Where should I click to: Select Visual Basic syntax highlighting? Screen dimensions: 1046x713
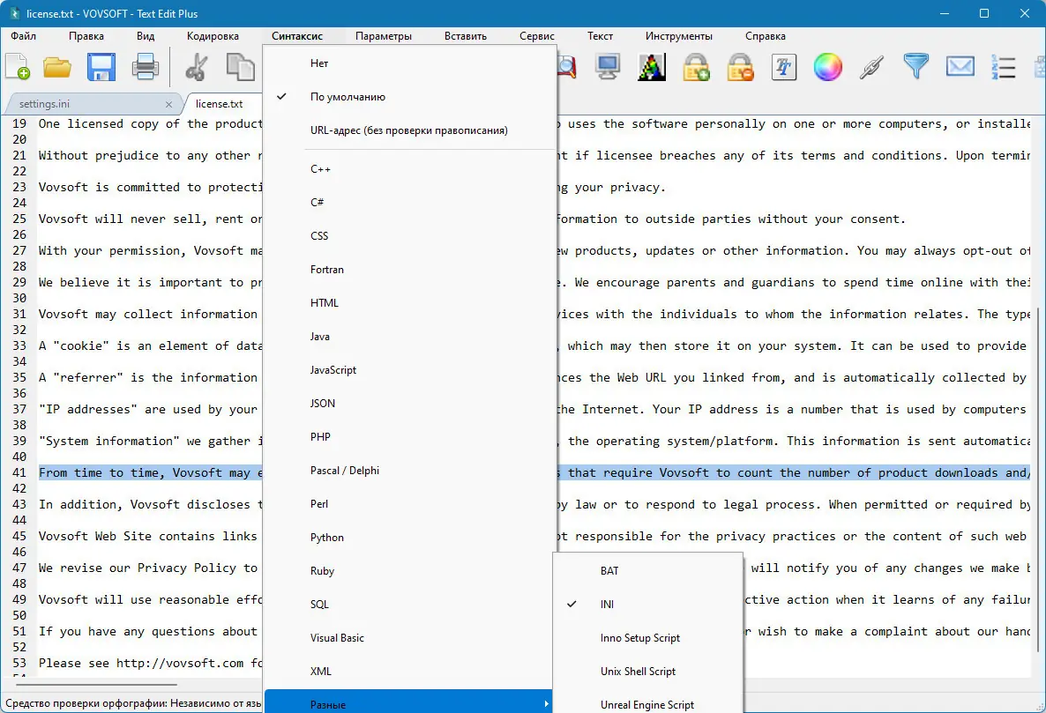point(410,638)
